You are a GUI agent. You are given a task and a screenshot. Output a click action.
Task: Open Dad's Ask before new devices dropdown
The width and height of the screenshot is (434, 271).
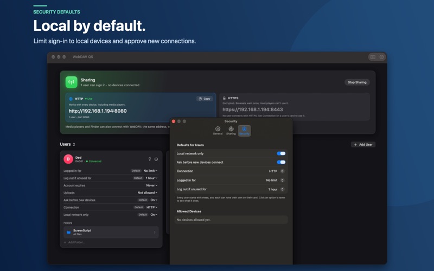(154, 200)
